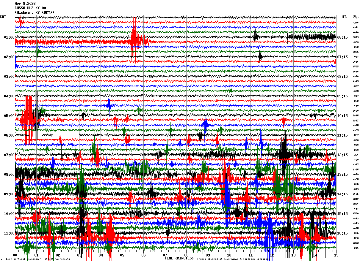Viewport: 360px width, 263px height.
Task: Select the '08:00' CDT time label
Action: 9,175
